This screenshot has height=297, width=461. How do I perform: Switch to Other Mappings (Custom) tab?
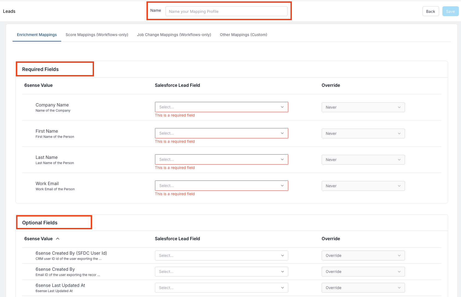(243, 35)
